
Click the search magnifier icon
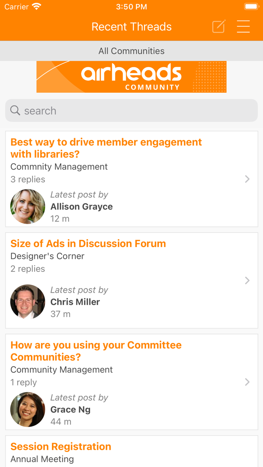click(15, 110)
